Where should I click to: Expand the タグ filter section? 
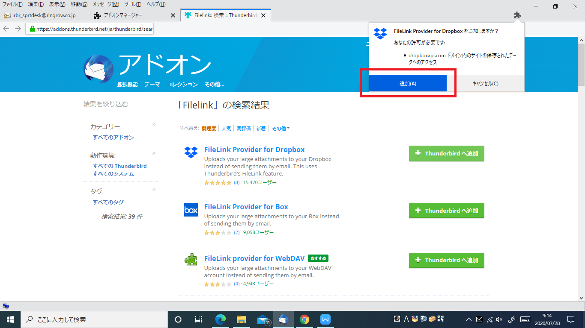pyautogui.click(x=153, y=189)
